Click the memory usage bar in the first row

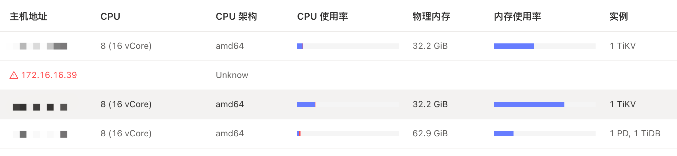(544, 46)
